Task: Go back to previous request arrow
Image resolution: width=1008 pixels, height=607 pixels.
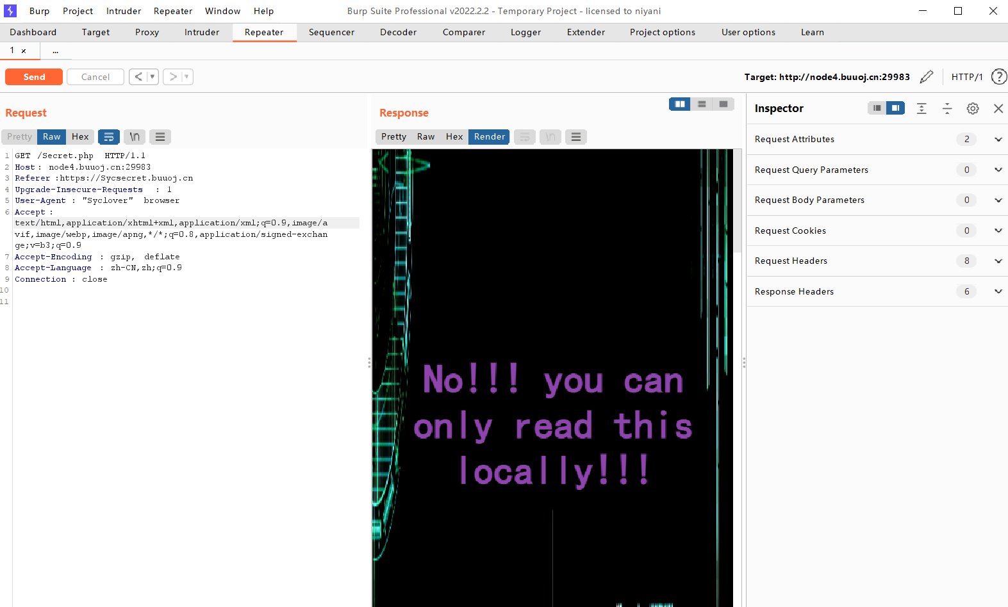Action: tap(138, 77)
